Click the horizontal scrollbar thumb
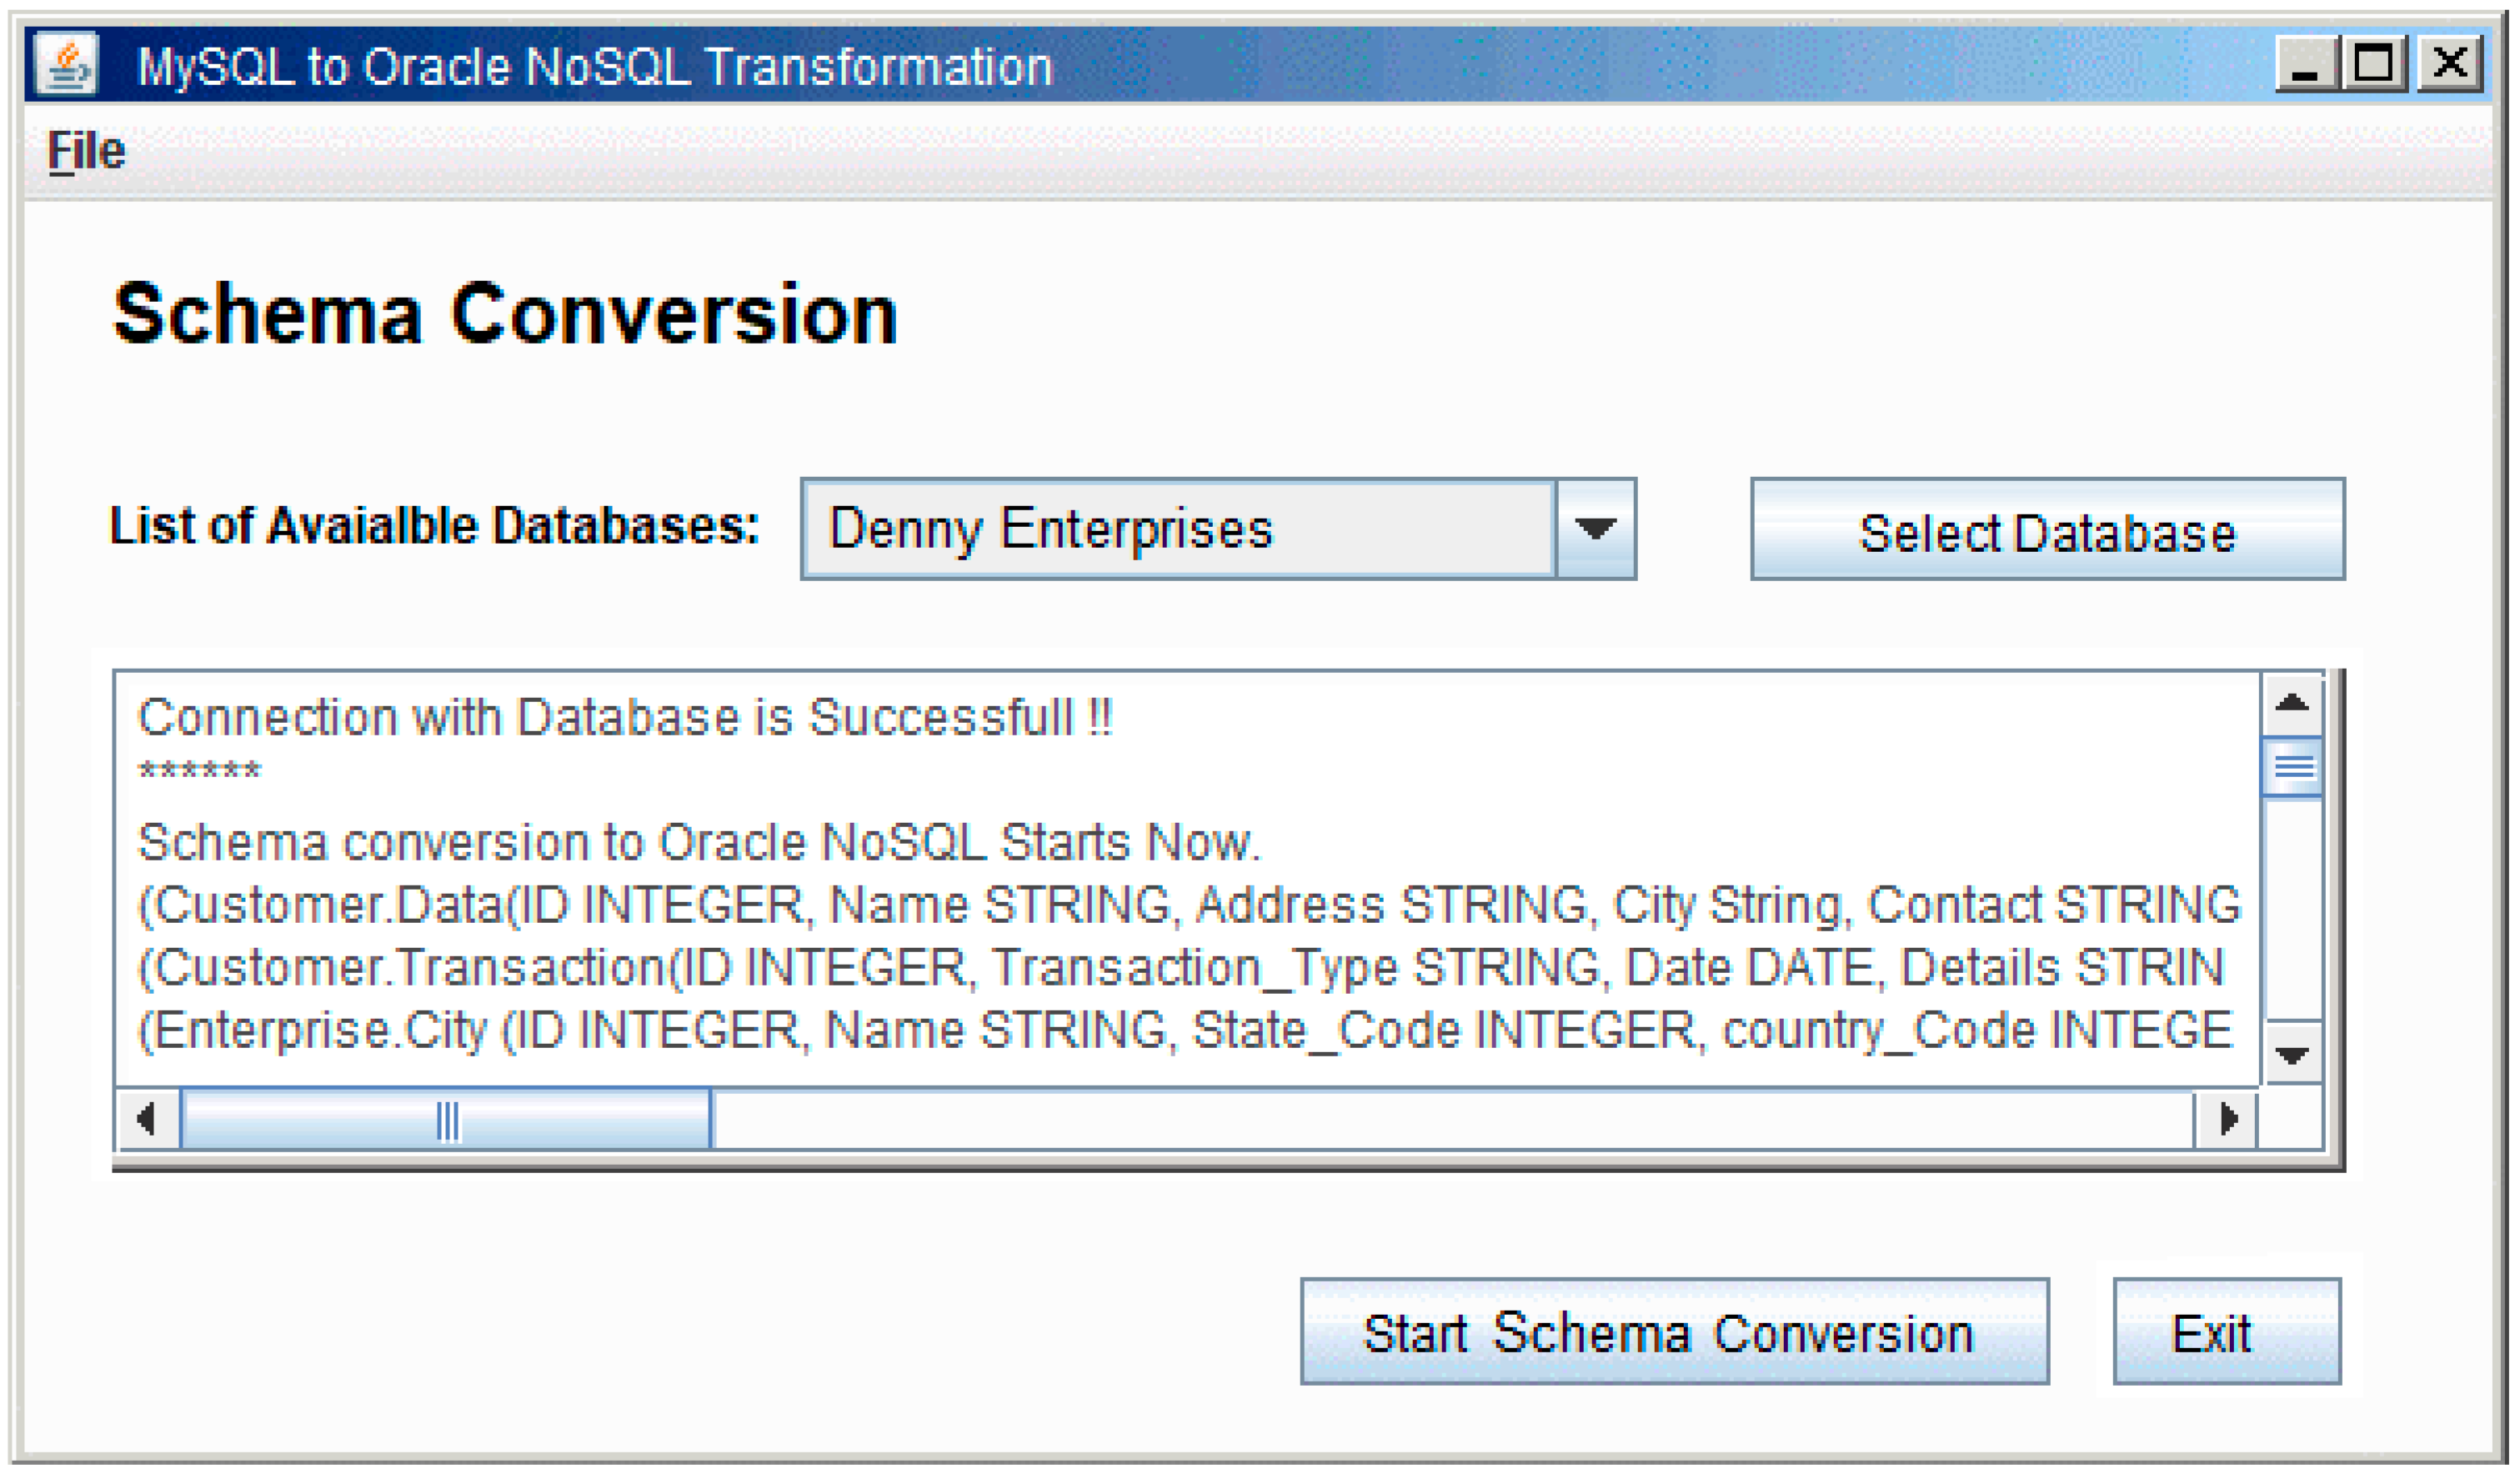 tap(446, 1118)
